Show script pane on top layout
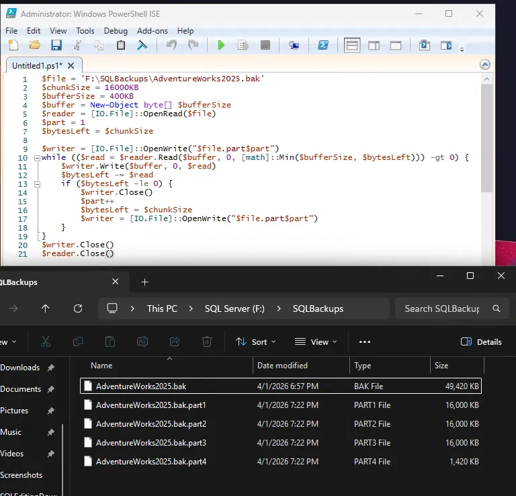 (x=352, y=46)
